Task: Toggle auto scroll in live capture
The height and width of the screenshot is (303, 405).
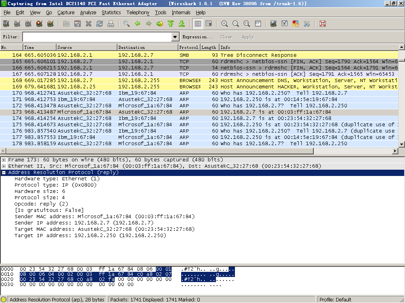Action: pyautogui.click(x=209, y=24)
